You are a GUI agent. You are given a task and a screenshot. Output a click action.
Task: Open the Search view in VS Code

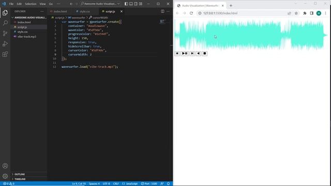pos(5,23)
